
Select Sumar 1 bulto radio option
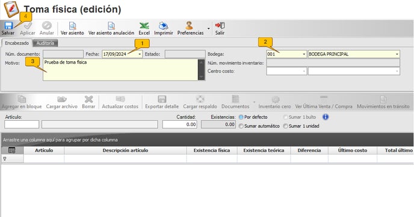[285, 117]
